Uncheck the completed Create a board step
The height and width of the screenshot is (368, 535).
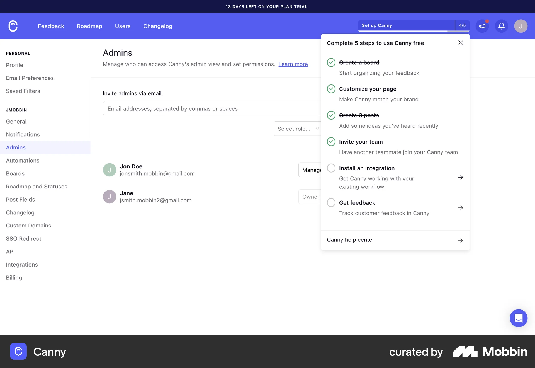(331, 62)
